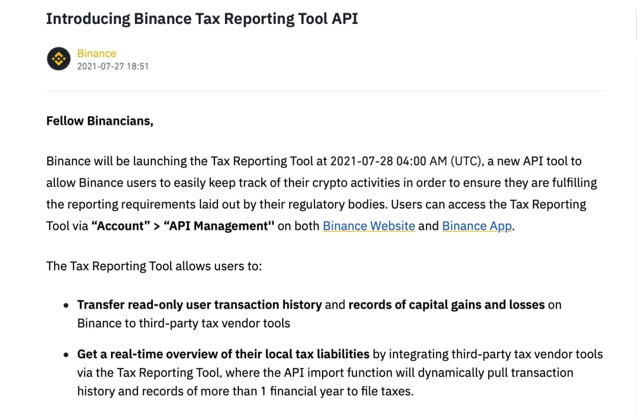Image resolution: width=637 pixels, height=417 pixels.
Task: Click the greeting Fellow Binancians,
Action: [100, 121]
